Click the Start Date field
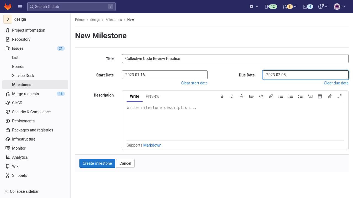 coord(165,75)
